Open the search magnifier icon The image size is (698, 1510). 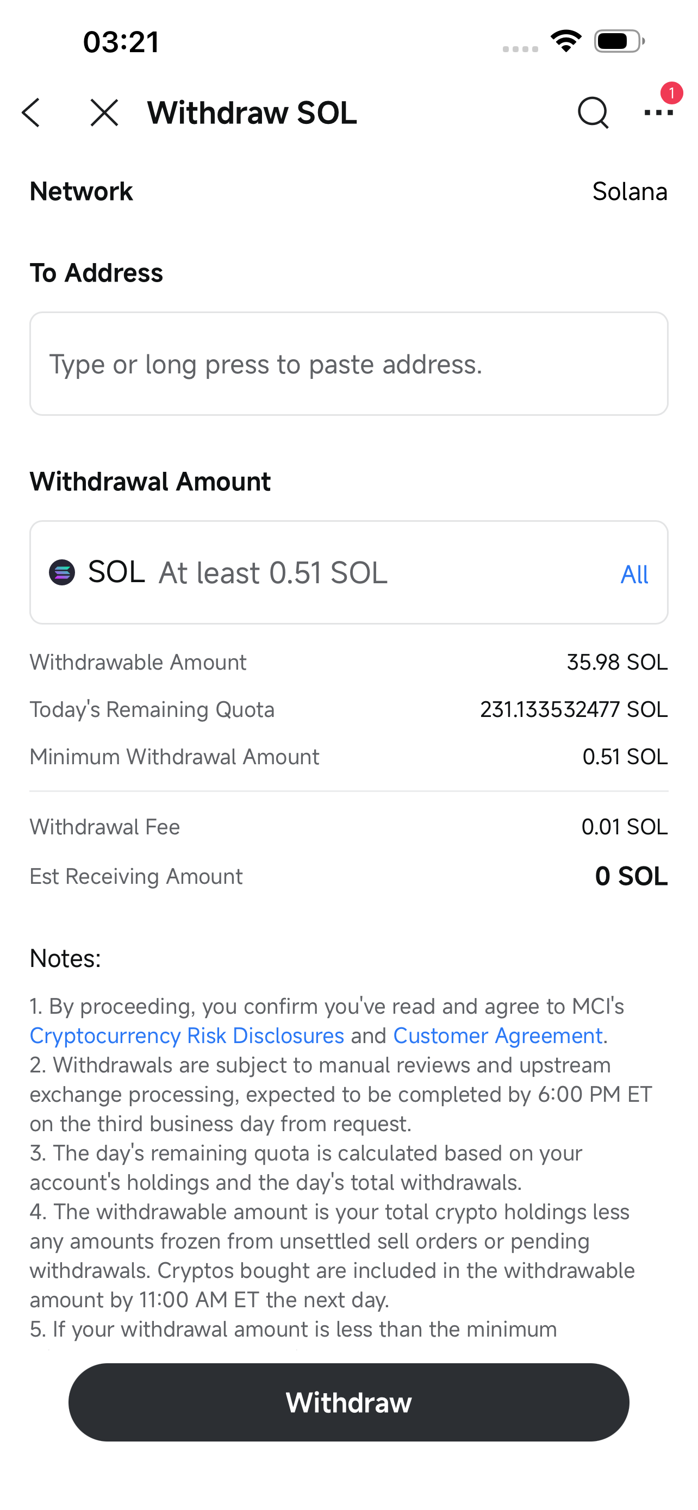[x=593, y=113]
